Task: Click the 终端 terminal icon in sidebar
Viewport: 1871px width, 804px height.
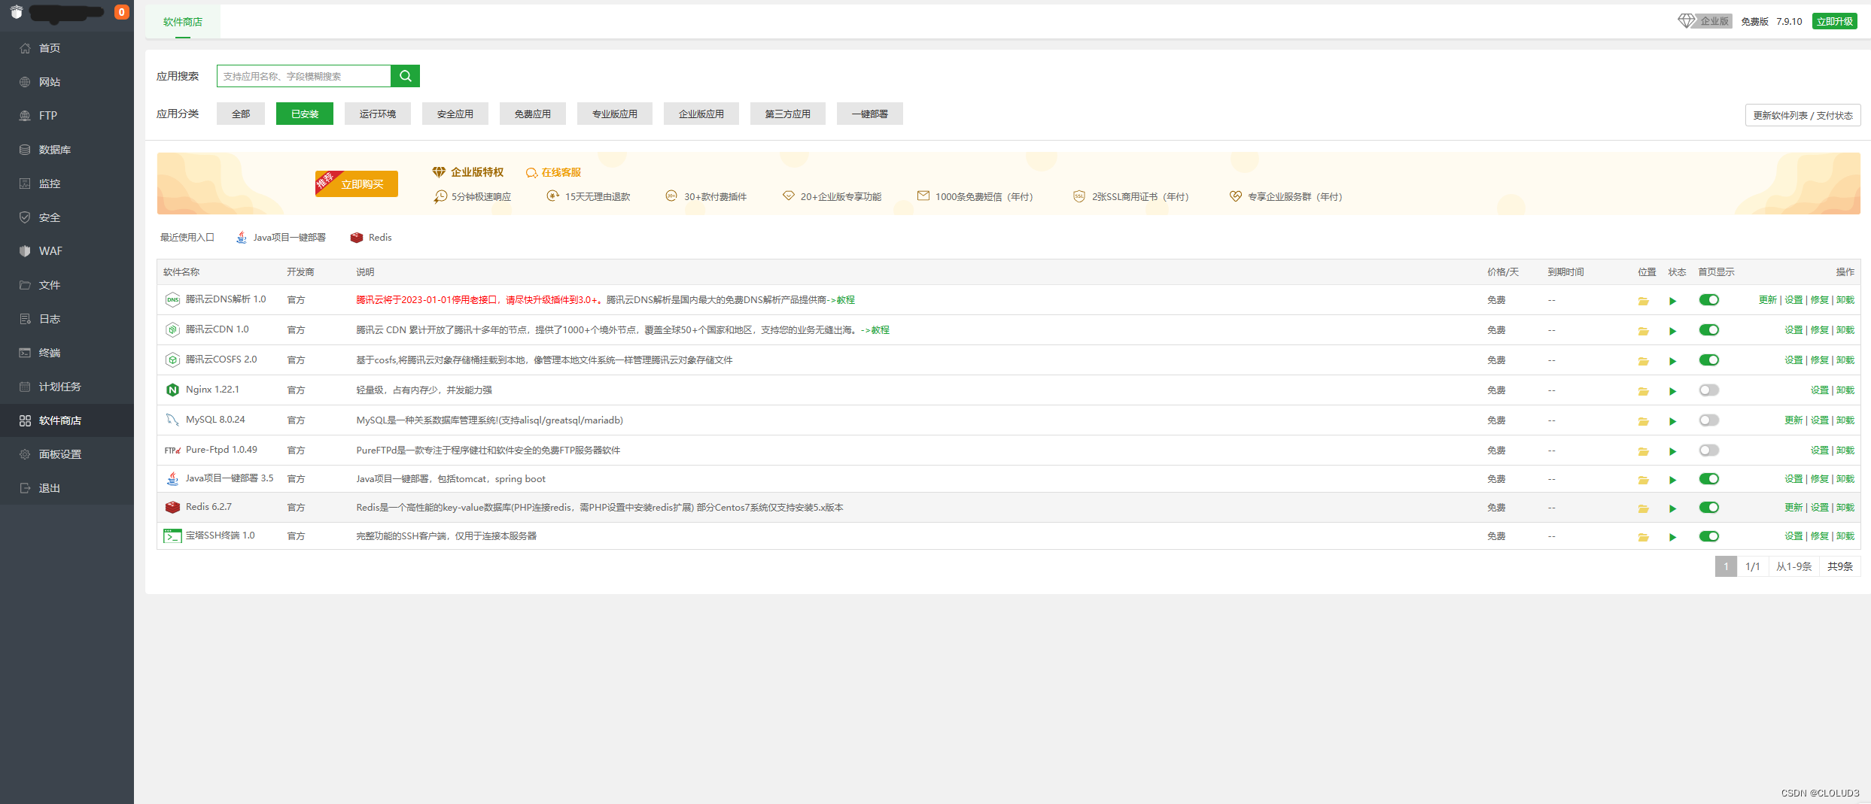Action: pyautogui.click(x=25, y=353)
